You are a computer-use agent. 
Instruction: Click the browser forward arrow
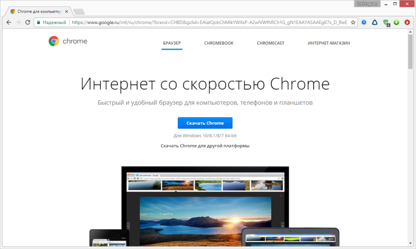18,22
